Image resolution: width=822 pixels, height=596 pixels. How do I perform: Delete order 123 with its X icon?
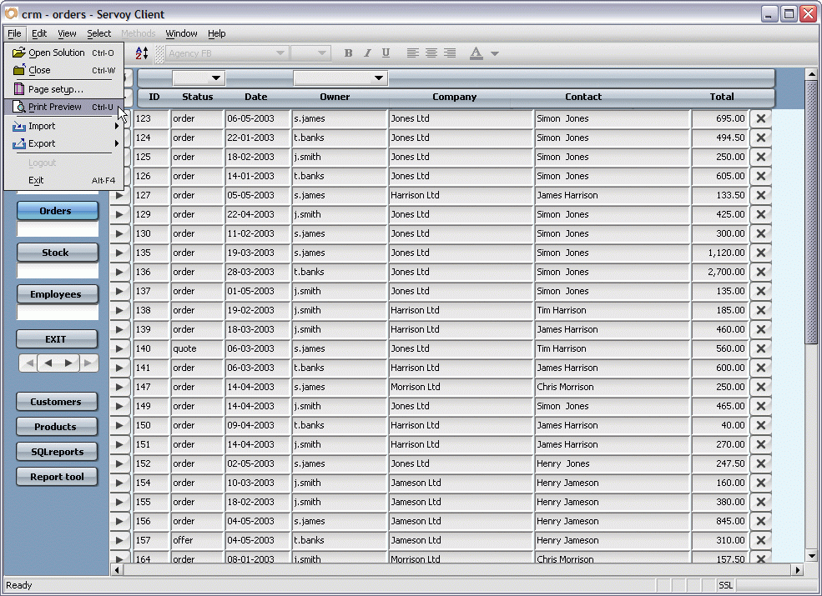click(x=760, y=118)
